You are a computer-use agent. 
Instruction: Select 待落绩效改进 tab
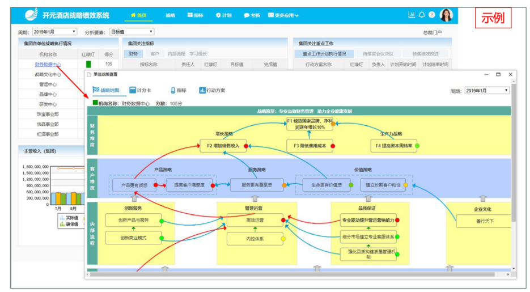(425, 54)
